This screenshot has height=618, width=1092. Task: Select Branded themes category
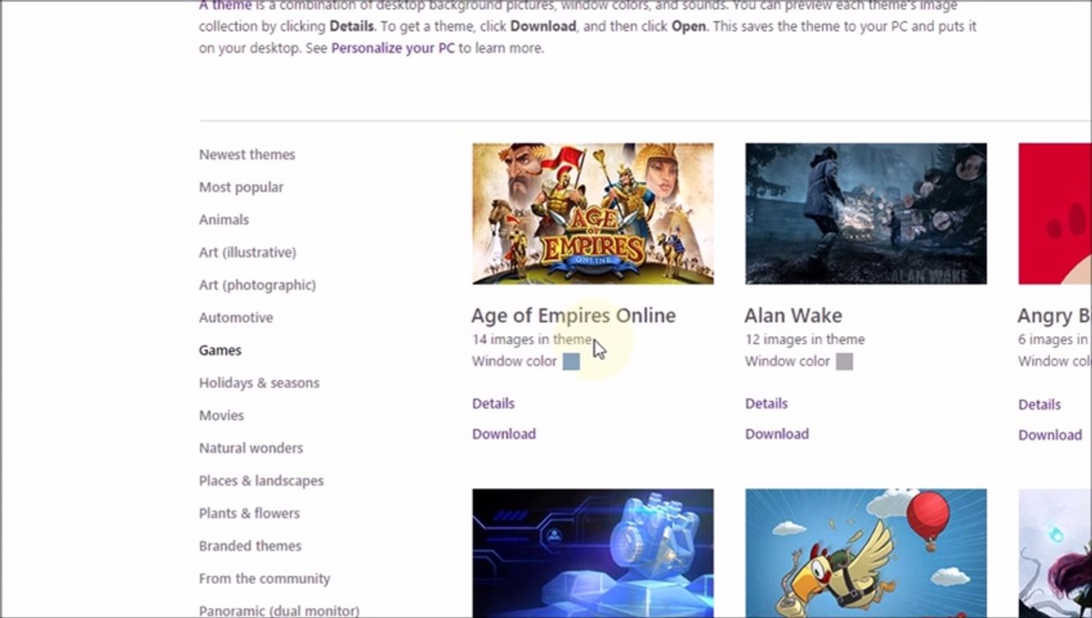[x=251, y=546]
